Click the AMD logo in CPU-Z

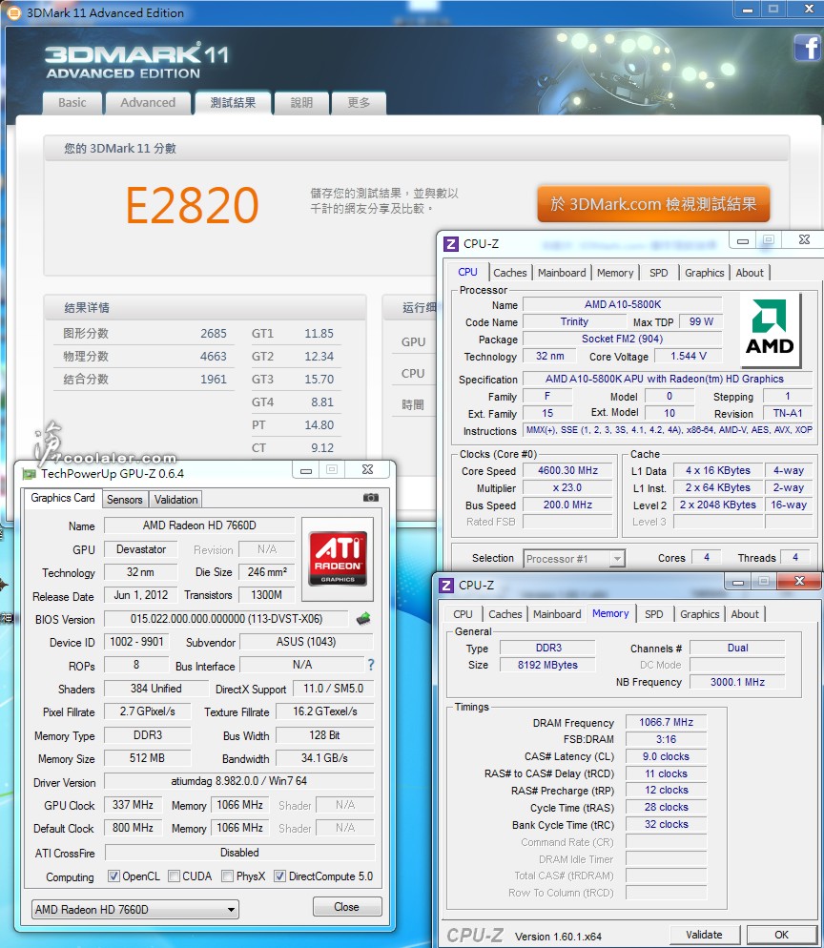pos(771,330)
